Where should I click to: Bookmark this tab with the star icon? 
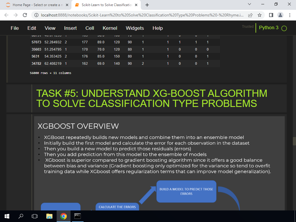tap(260, 15)
